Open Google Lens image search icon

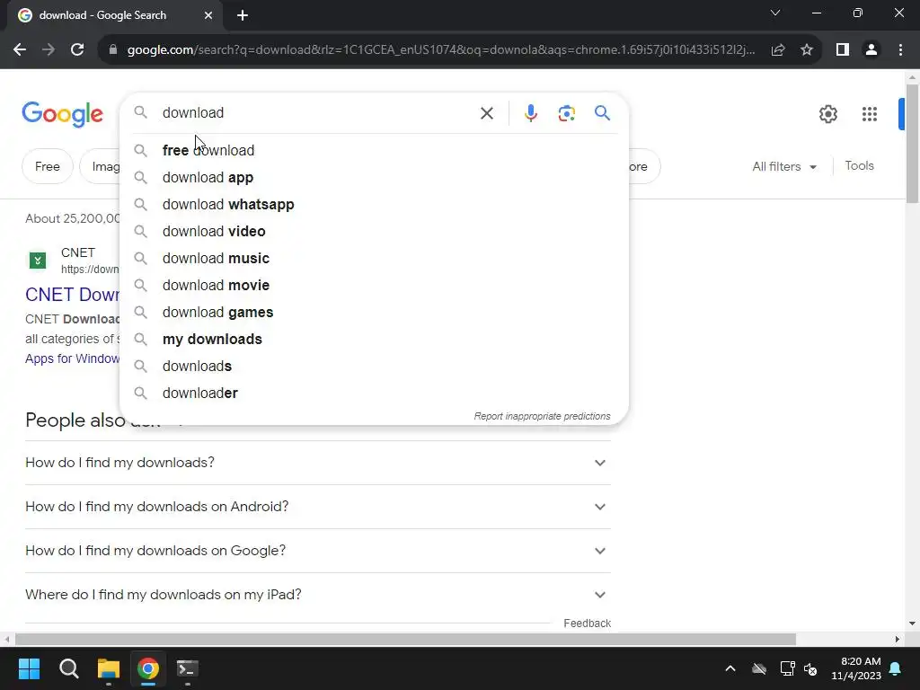tap(566, 113)
